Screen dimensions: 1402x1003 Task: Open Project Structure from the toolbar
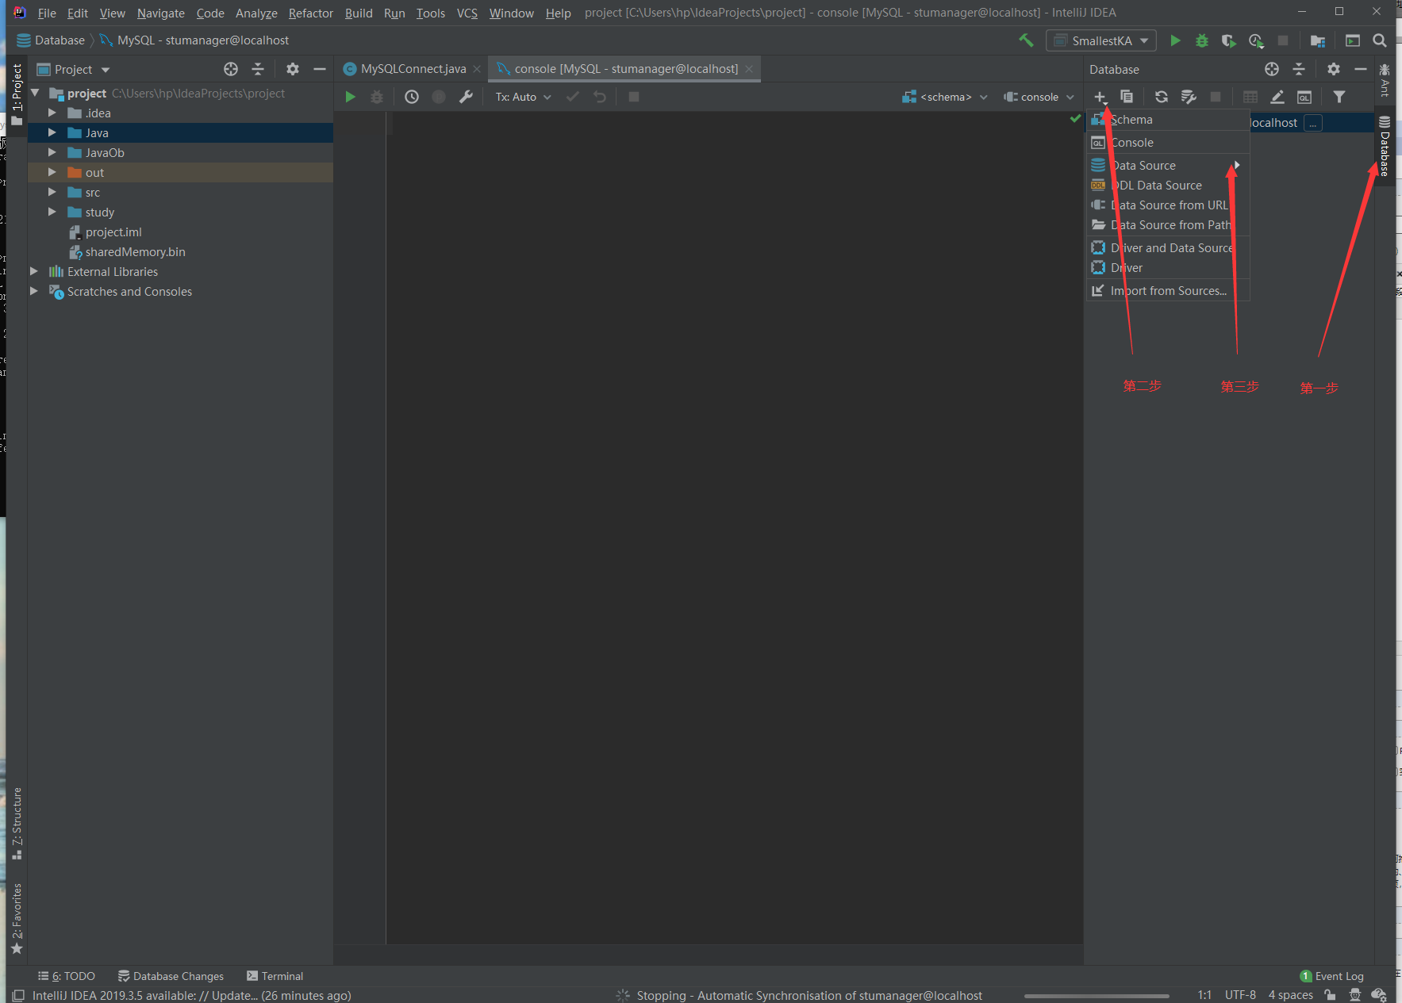1318,40
